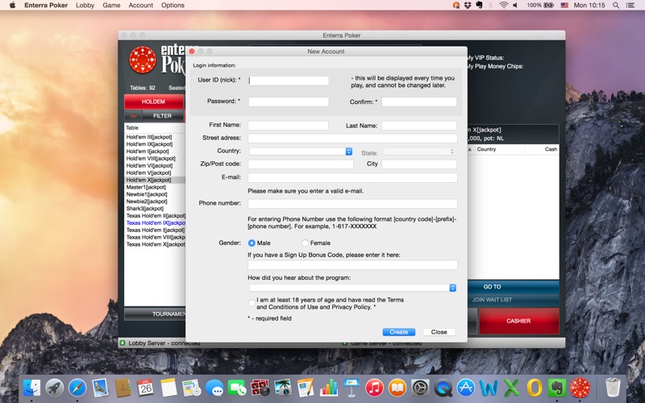645x403 pixels.
Task: Launch Microsoft Excel from the dock
Action: 512,388
